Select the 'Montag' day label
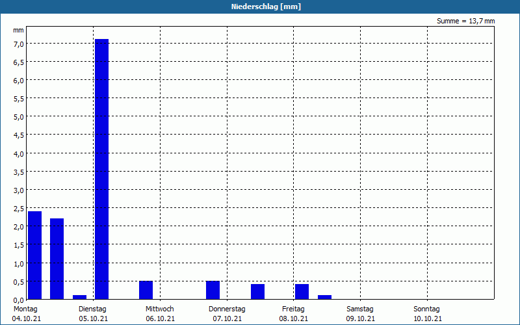The width and height of the screenshot is (520, 325). point(25,309)
